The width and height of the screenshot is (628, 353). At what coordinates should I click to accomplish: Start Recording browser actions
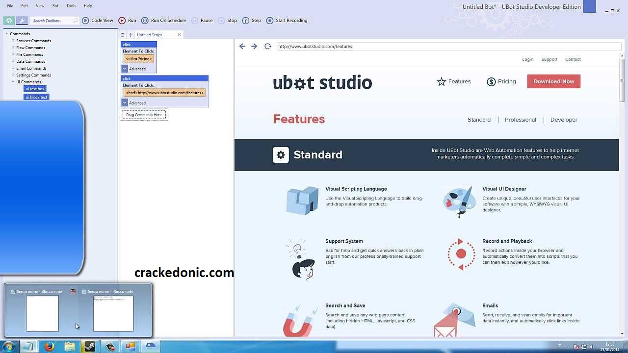(x=287, y=21)
